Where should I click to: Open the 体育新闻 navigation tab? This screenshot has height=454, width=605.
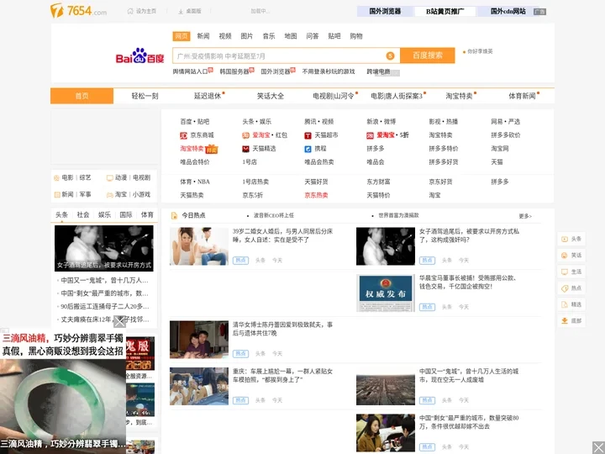tap(522, 96)
